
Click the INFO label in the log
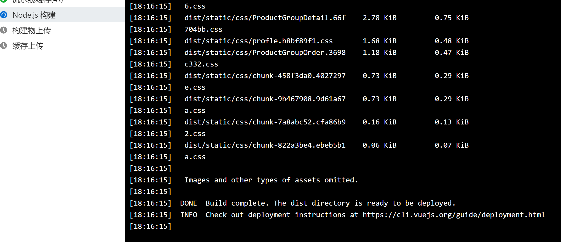click(x=189, y=215)
